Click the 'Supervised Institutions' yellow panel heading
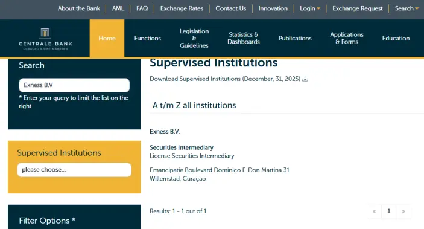 coord(59,153)
